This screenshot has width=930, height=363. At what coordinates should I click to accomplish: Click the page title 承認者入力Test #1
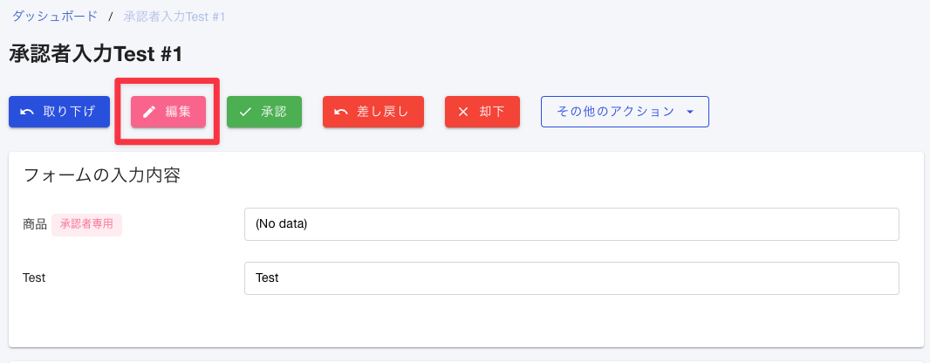(x=95, y=55)
